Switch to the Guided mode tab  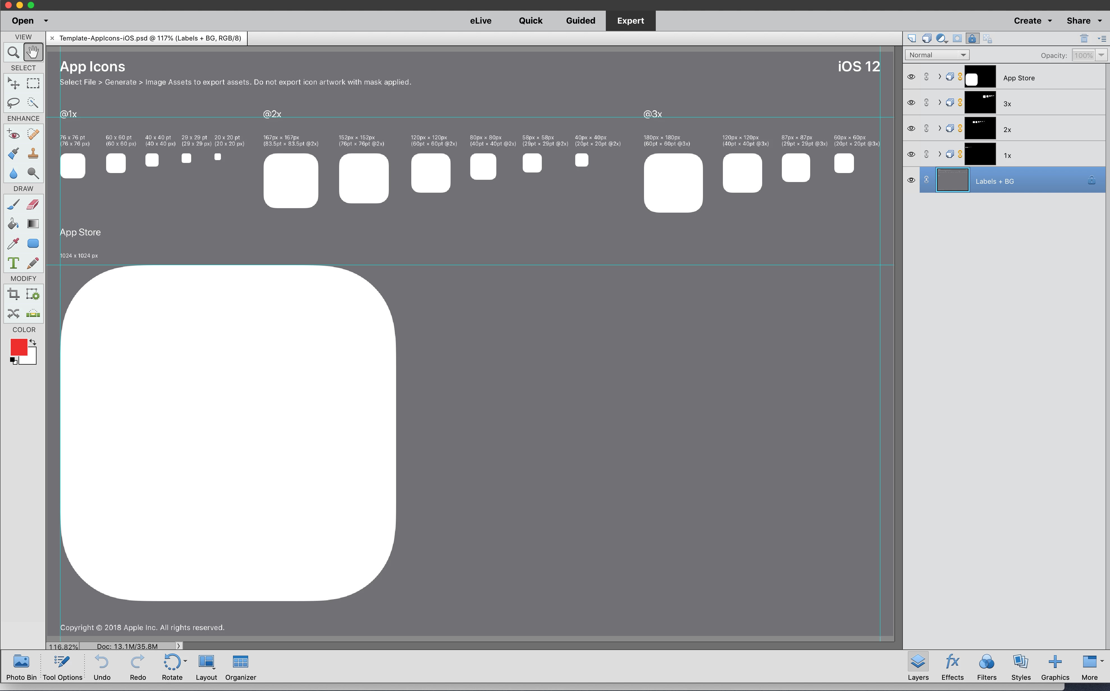[x=580, y=21]
